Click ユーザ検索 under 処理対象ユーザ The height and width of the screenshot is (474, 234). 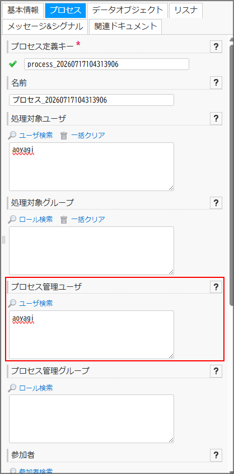(x=36, y=135)
